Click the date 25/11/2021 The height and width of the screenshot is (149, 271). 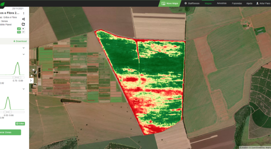[x=18, y=9]
